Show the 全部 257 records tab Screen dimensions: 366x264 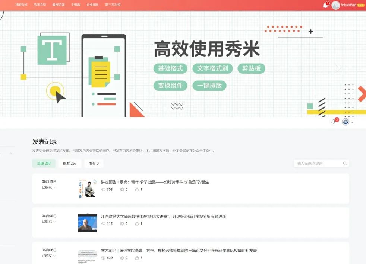pos(44,163)
